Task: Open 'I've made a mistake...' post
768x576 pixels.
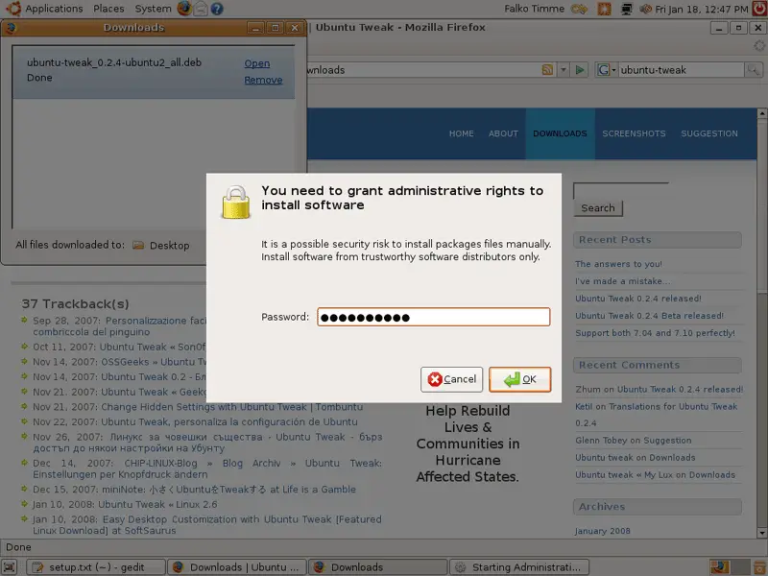Action: pyautogui.click(x=623, y=281)
